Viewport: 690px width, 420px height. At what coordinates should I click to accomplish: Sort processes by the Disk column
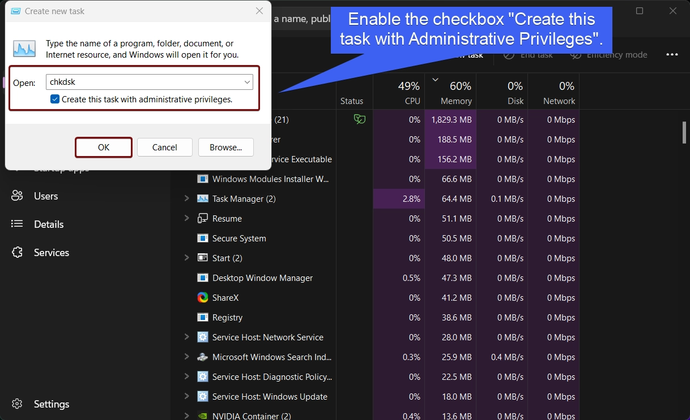click(x=502, y=92)
